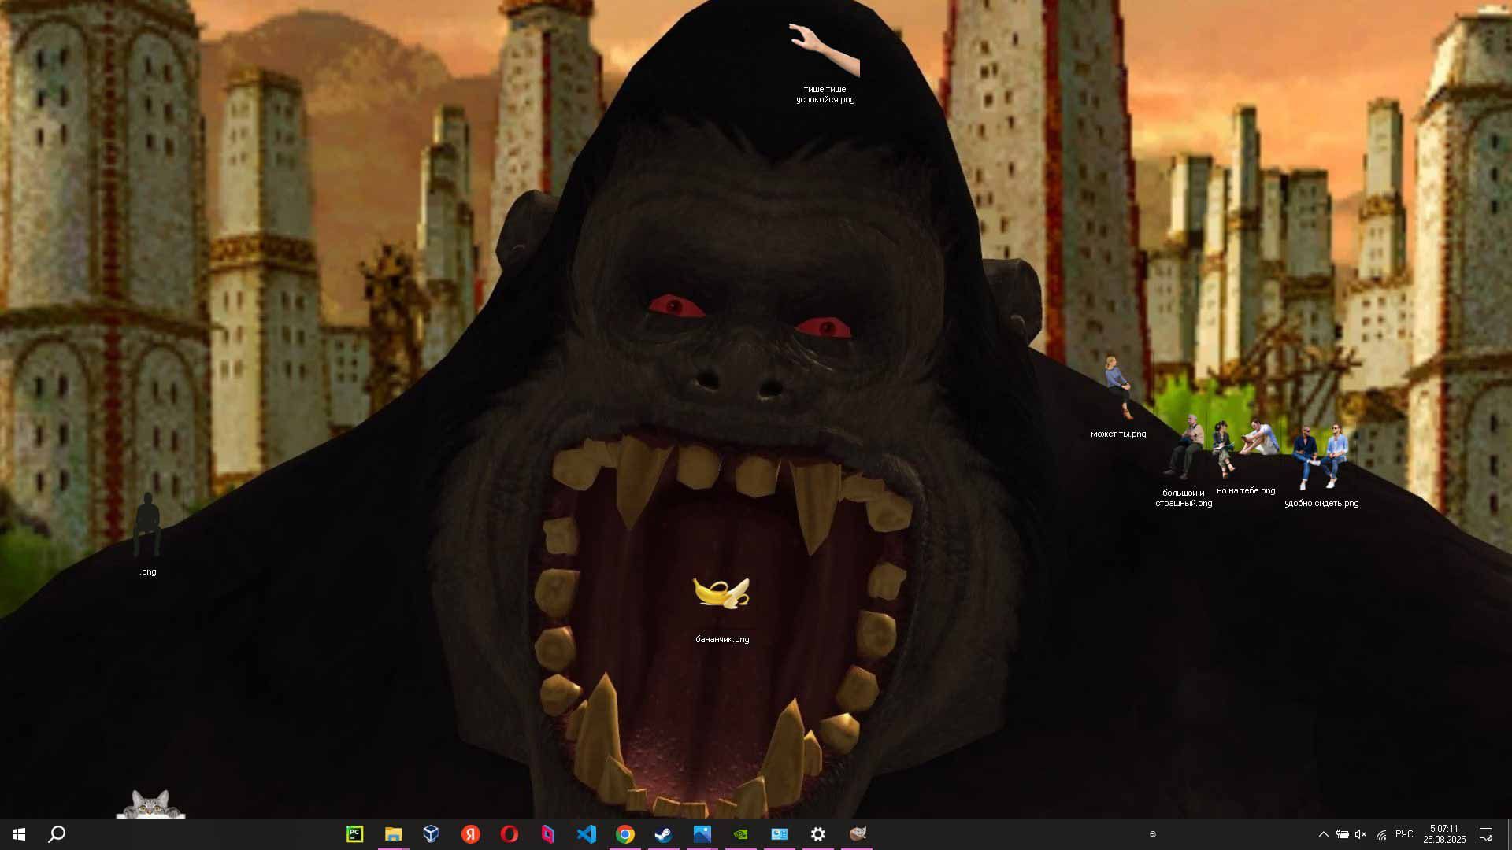The image size is (1512, 850).
Task: Open Yandex Browser
Action: click(470, 834)
